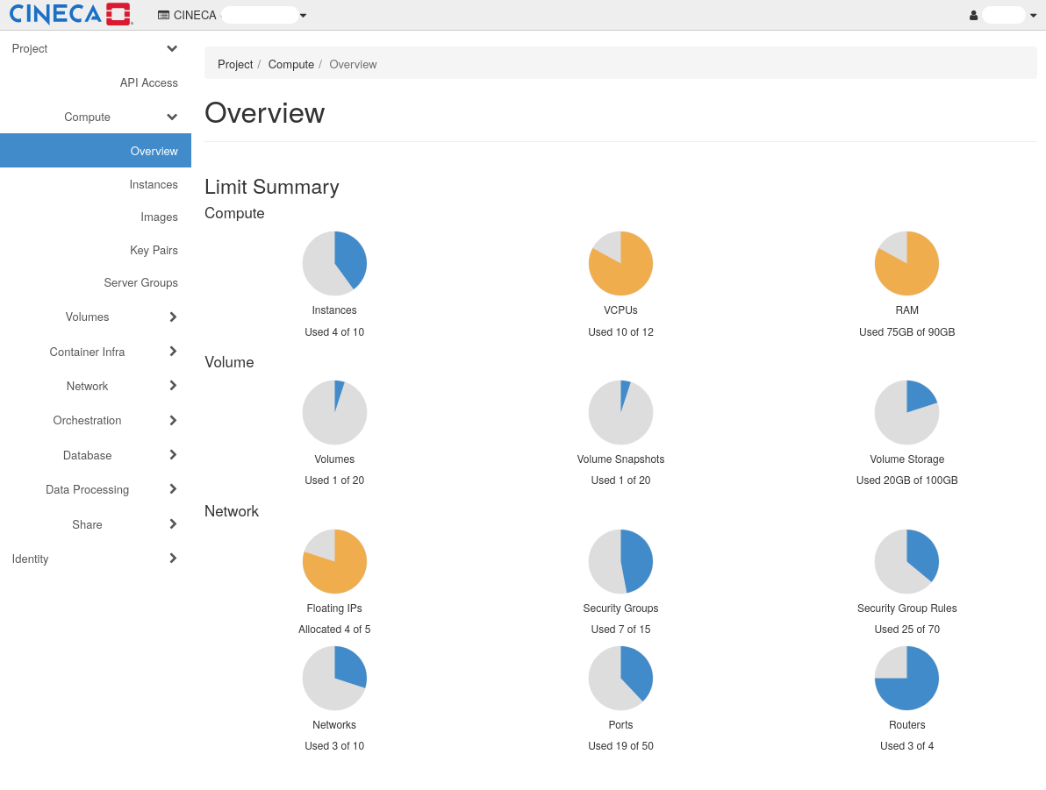Select Overview in the sidebar
The height and width of the screenshot is (790, 1046).
[x=96, y=151]
